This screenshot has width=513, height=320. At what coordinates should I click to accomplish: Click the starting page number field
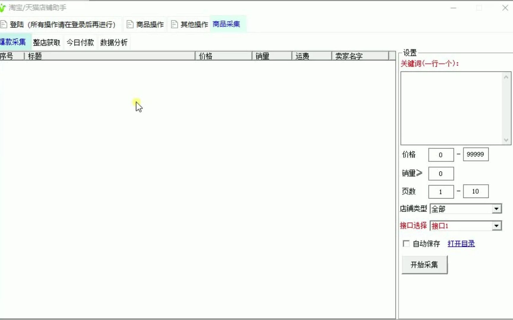click(x=441, y=192)
